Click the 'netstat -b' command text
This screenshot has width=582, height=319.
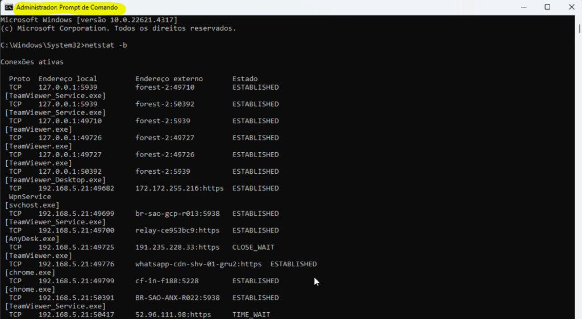point(106,45)
